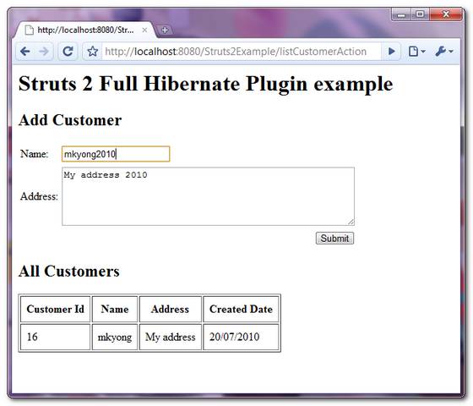Click the 'Struts 2 Full Hibernate Plugin example' title
Viewport: 473px width, 406px height.
(206, 84)
